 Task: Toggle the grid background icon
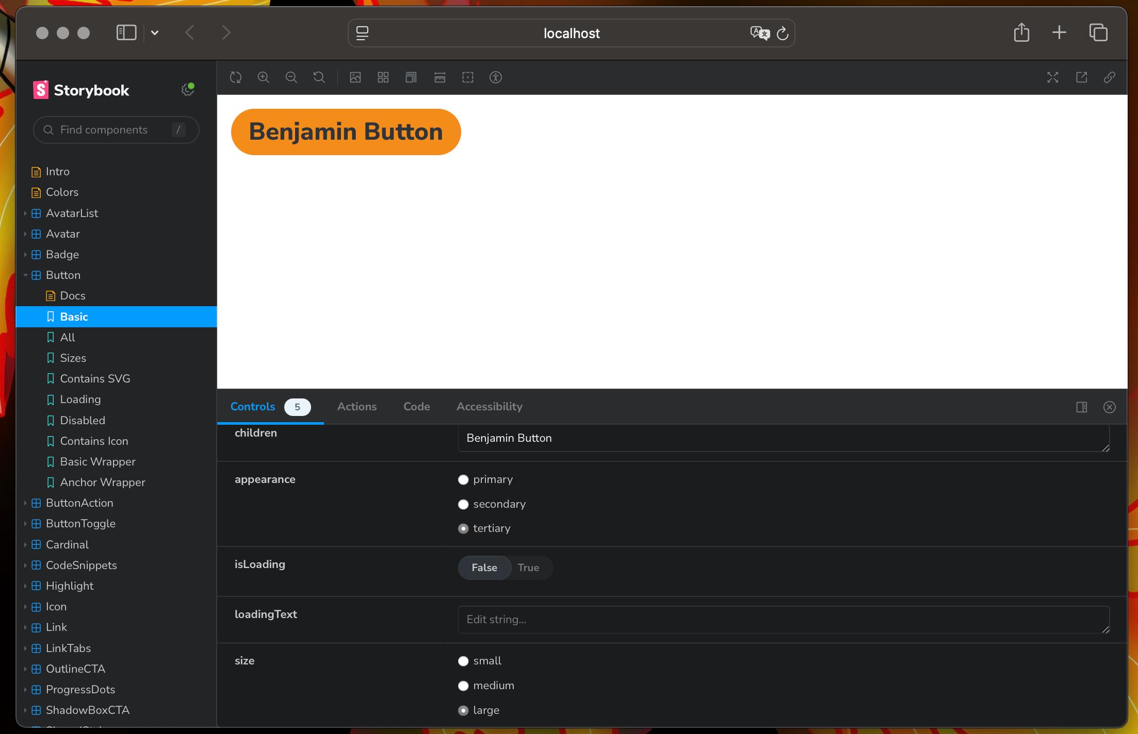coord(383,77)
